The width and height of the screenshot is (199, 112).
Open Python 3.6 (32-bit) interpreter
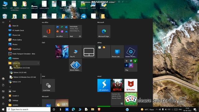(x=24, y=72)
